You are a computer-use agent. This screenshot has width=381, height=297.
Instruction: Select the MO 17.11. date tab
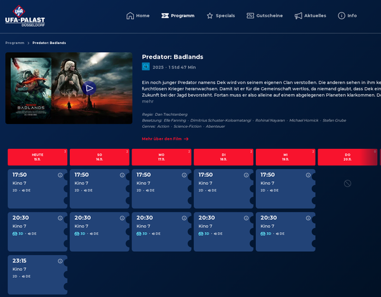(x=161, y=157)
